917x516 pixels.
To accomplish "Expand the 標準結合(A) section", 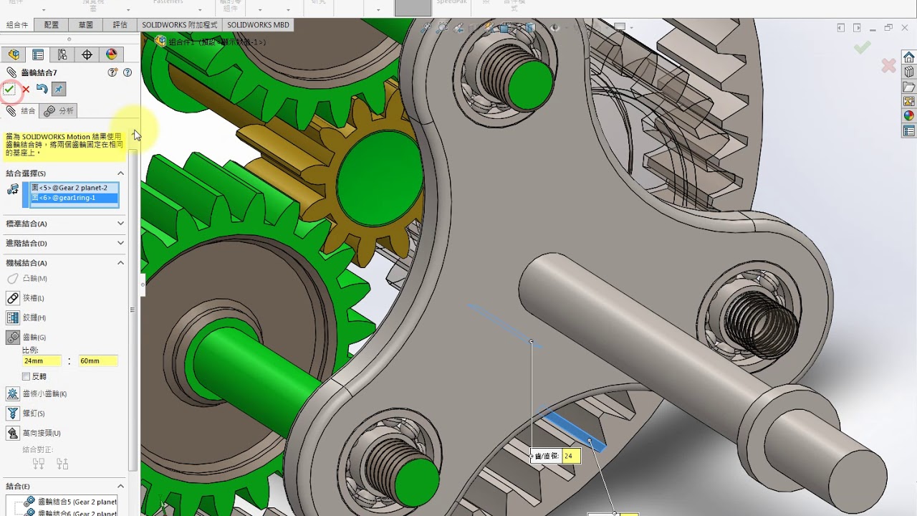I will pyautogui.click(x=120, y=224).
